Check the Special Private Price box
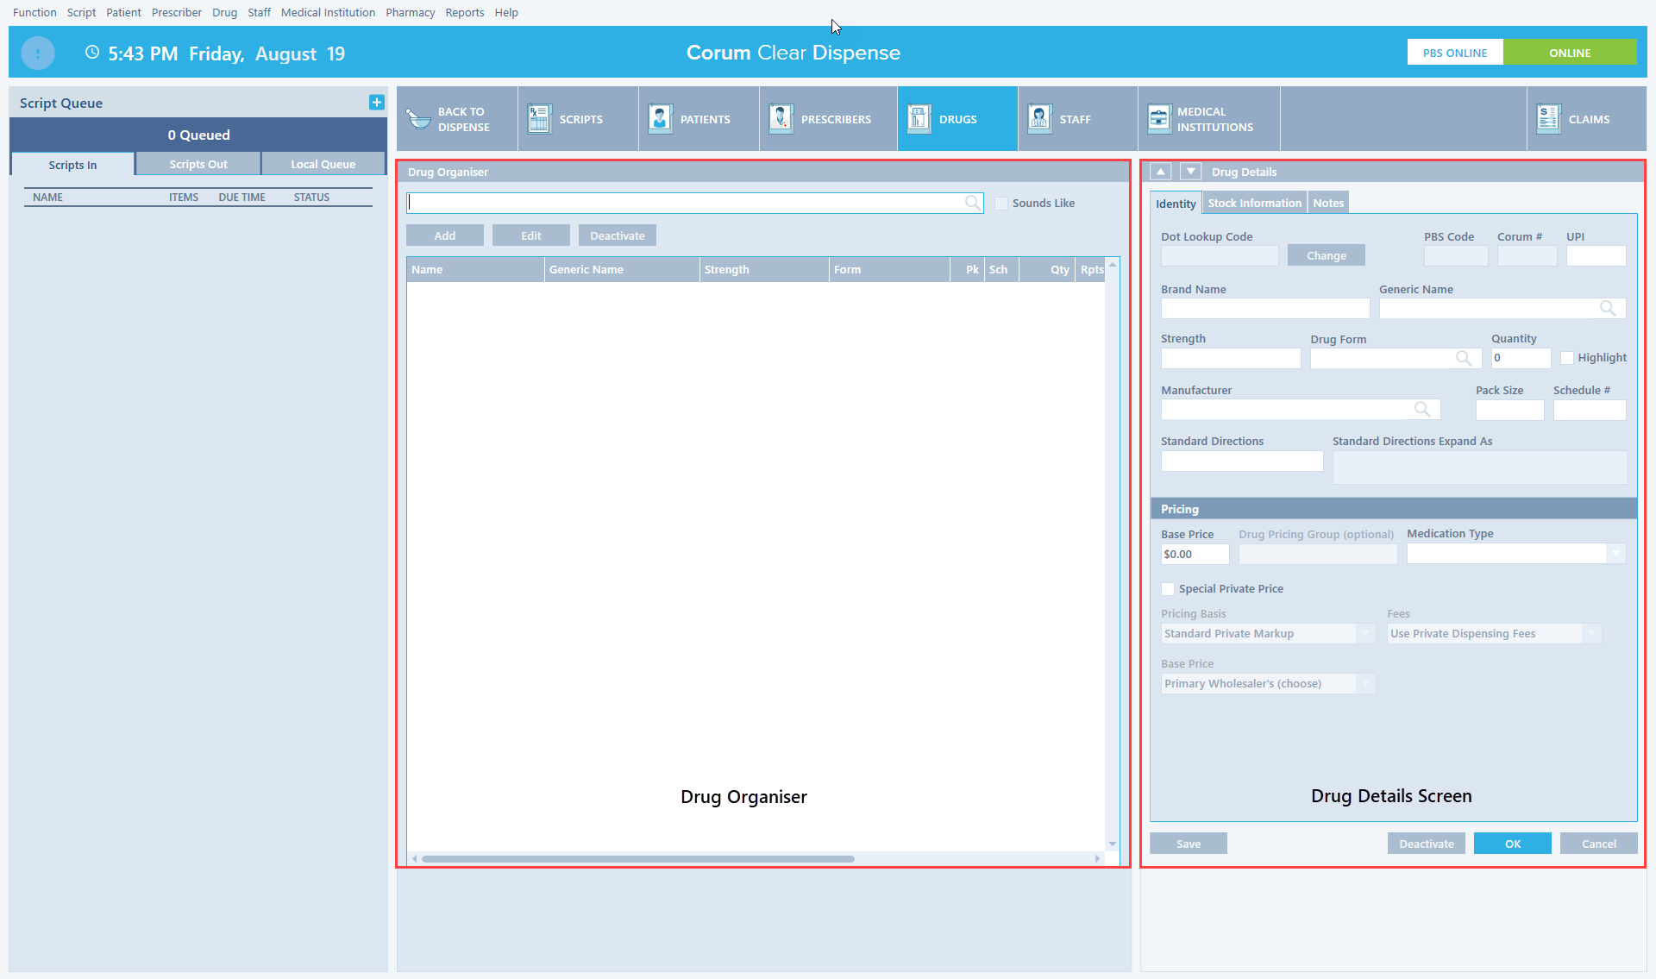 point(1168,589)
